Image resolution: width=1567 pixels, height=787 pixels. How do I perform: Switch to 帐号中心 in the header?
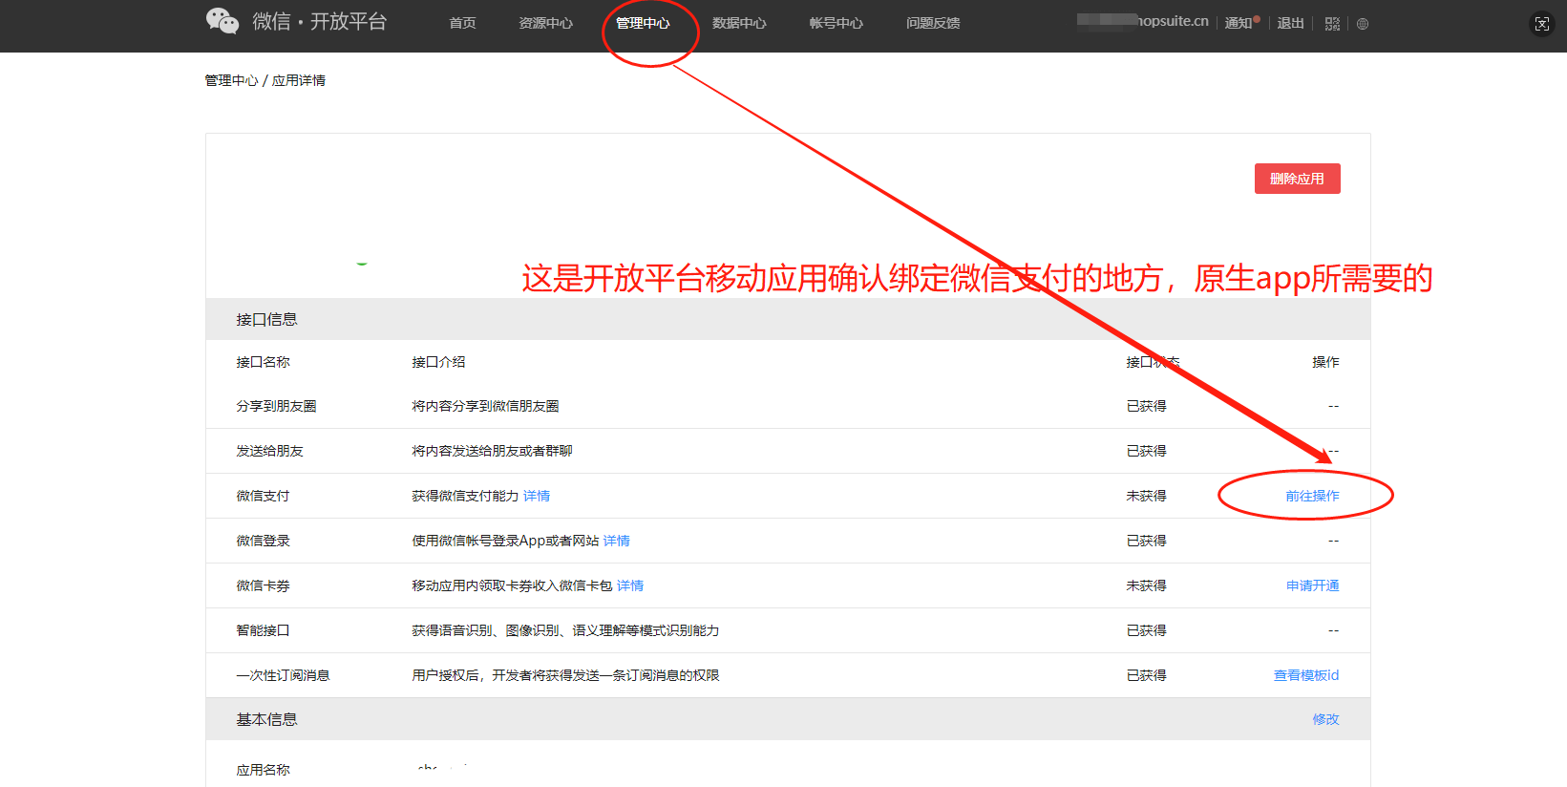tap(836, 23)
